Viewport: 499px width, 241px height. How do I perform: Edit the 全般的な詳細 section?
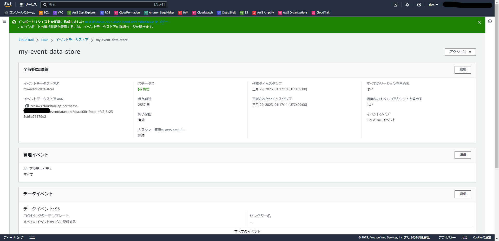(x=463, y=70)
